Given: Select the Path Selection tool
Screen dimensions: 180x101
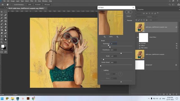Looking at the screenshot, I should 6,36.
